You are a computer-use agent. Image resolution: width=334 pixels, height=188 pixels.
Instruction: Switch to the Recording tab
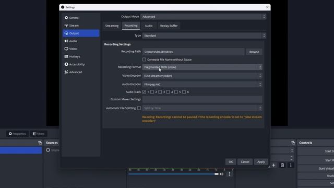coord(131,26)
